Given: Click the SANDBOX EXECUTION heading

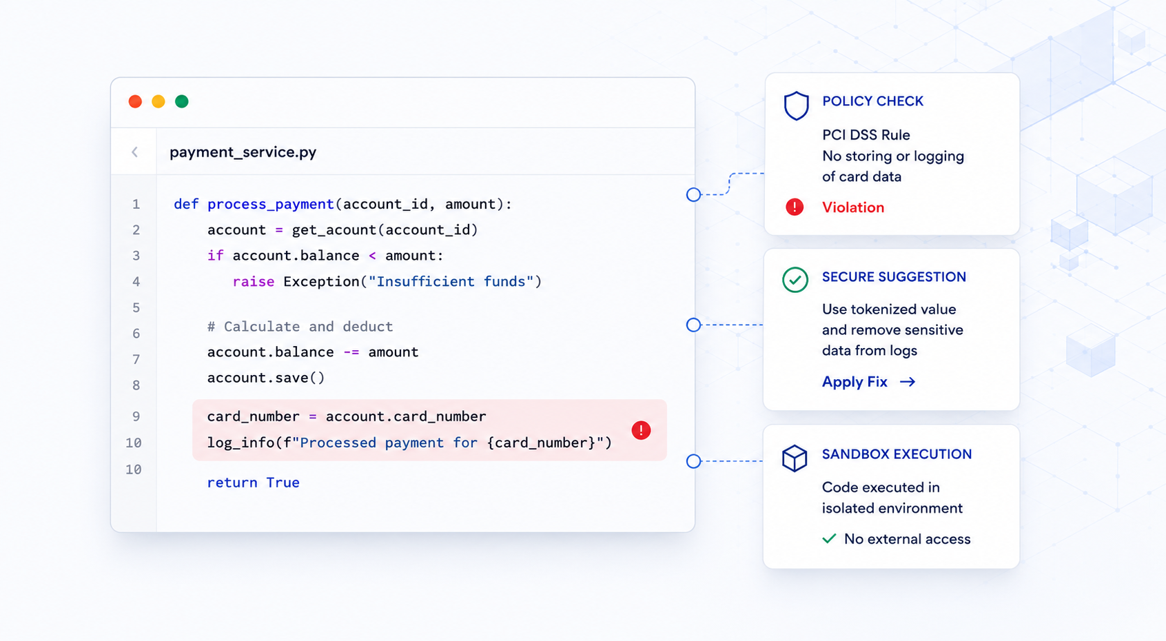Looking at the screenshot, I should [x=897, y=454].
